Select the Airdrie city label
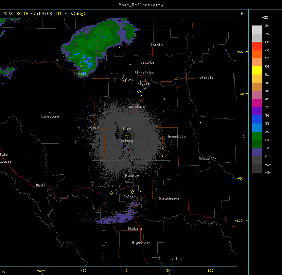 (x=132, y=175)
